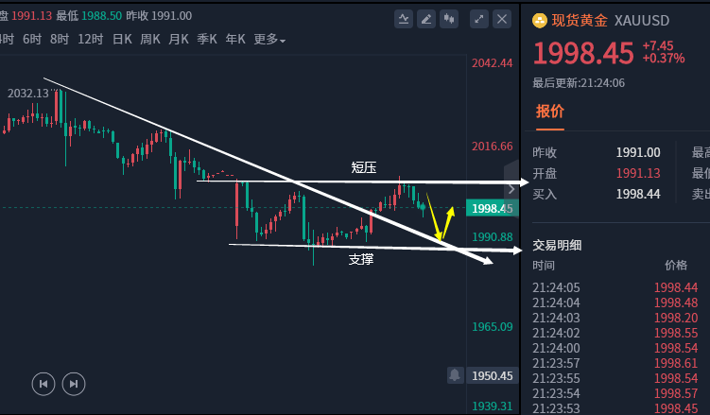Jump to the previous chart bar
This screenshot has height=415, width=710.
tap(43, 384)
